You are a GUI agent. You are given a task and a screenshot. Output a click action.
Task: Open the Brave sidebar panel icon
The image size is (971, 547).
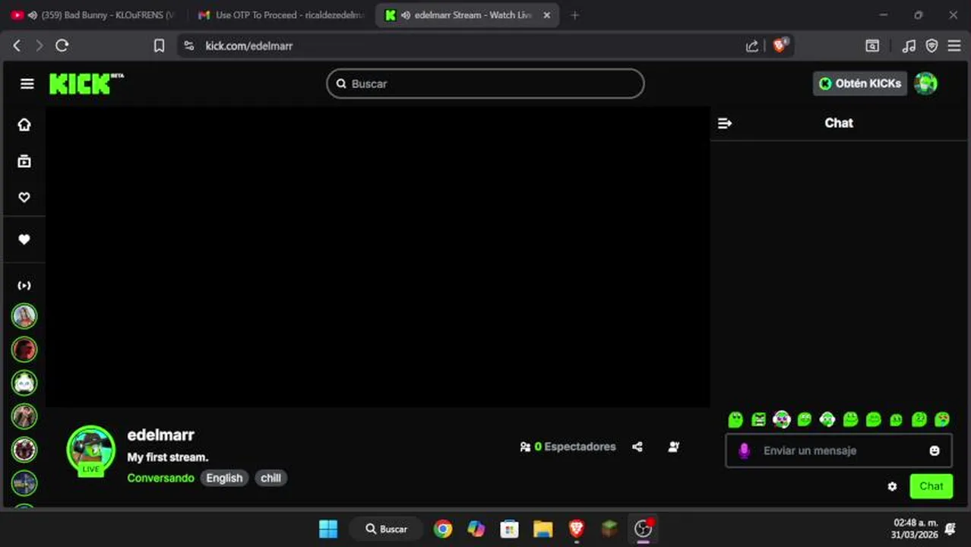coord(872,46)
